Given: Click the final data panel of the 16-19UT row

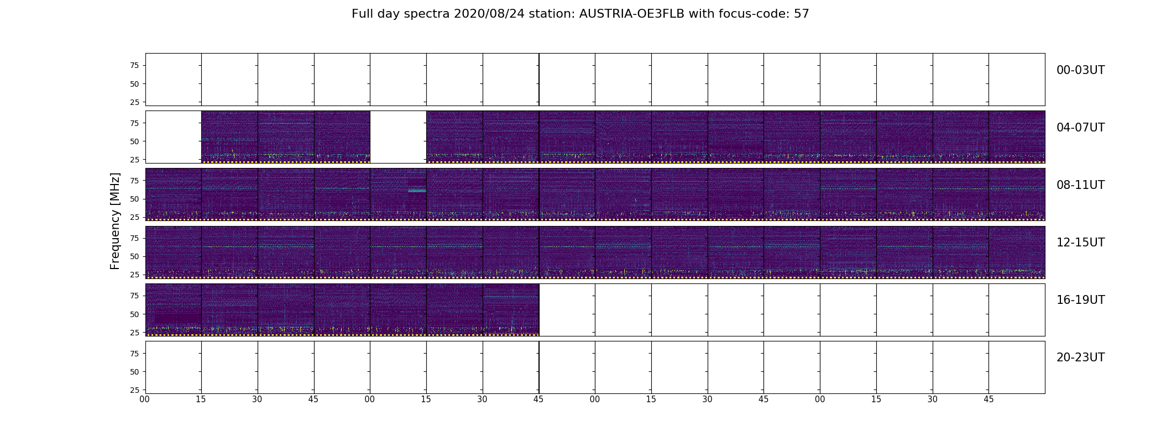Looking at the screenshot, I should [511, 309].
